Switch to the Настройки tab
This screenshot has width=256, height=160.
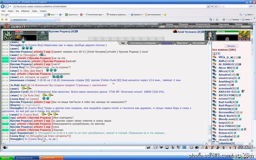[198, 43]
